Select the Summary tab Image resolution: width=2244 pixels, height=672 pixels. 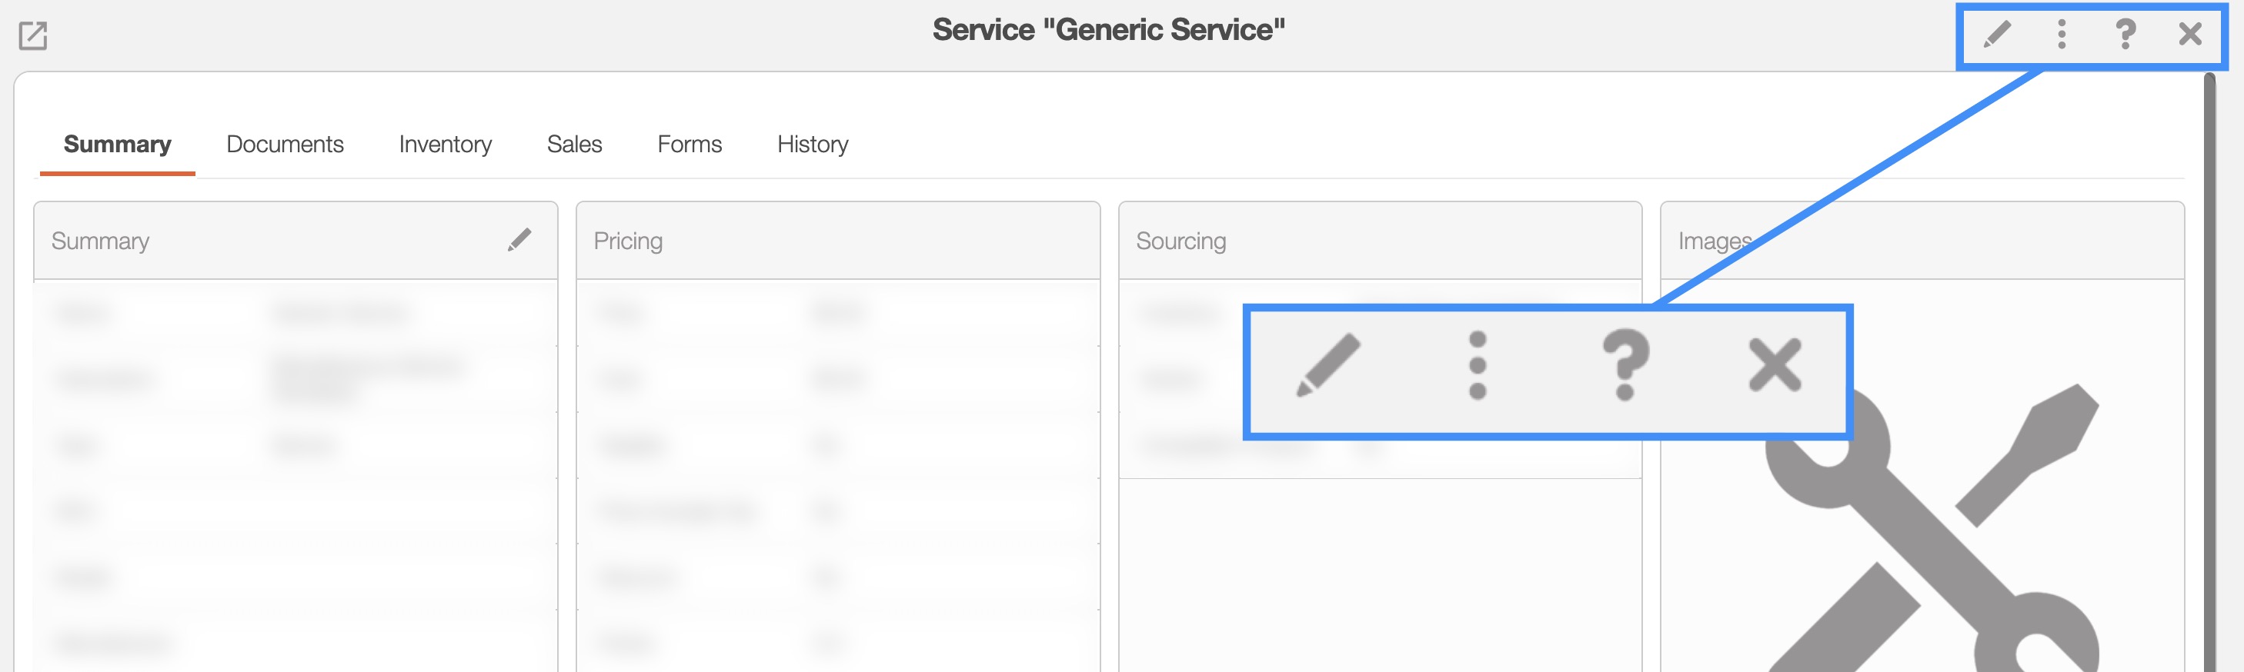(118, 145)
